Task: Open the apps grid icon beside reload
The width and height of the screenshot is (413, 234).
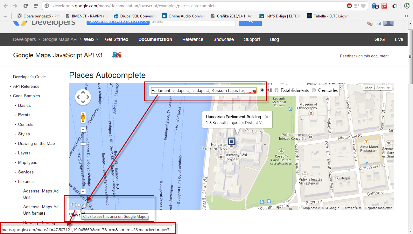Action: pyautogui.click(x=35, y=6)
